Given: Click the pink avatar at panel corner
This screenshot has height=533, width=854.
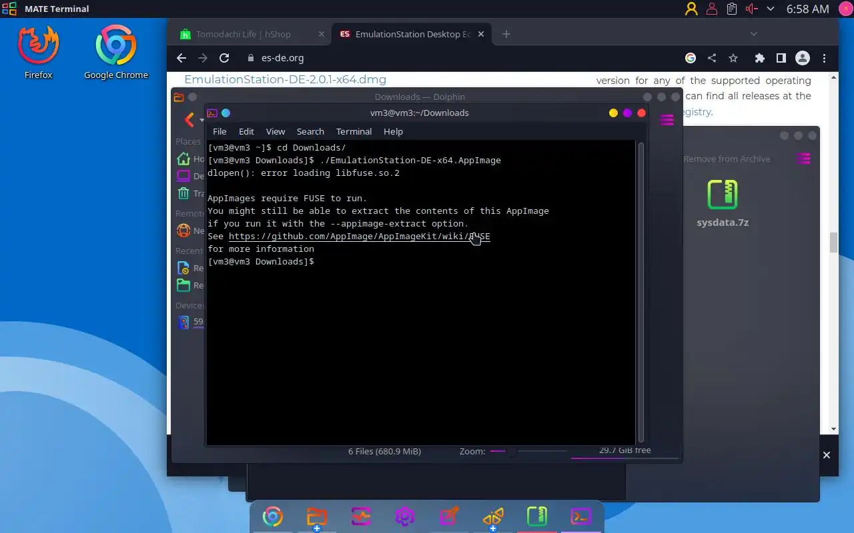Looking at the screenshot, I should pos(845,9).
